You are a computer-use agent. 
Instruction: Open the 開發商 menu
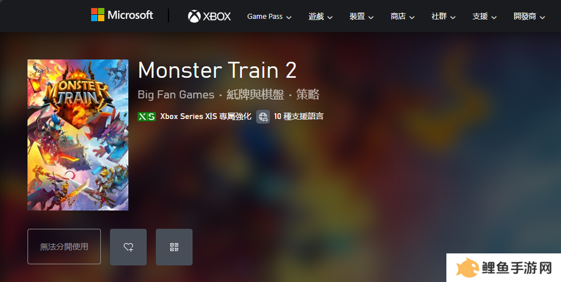[x=529, y=17]
